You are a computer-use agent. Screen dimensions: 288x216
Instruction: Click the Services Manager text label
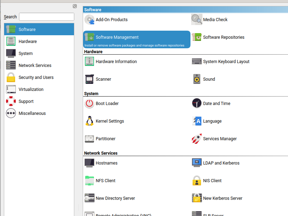coord(220,139)
